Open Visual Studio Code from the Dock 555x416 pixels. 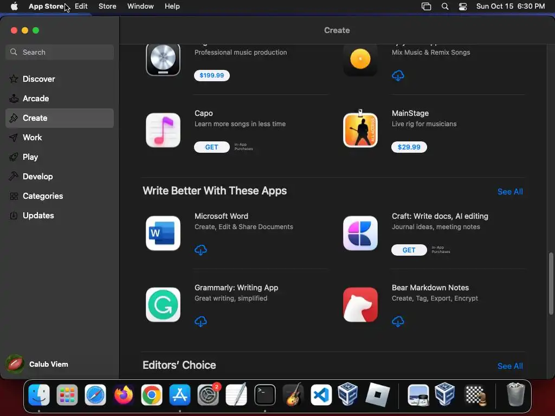[x=321, y=395]
